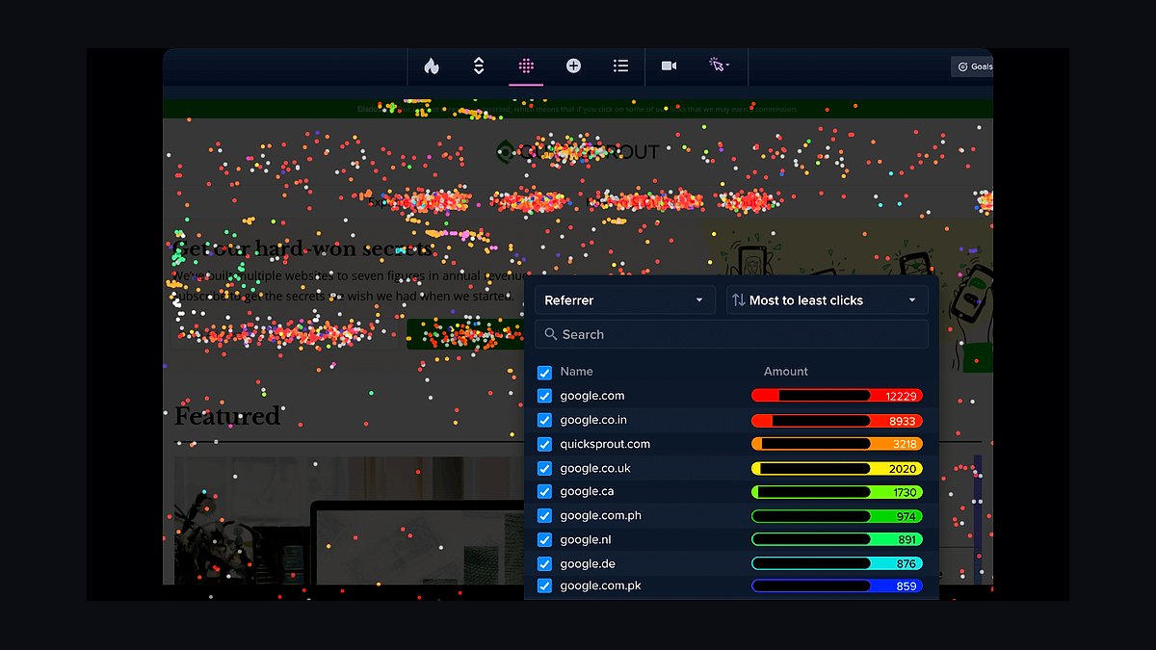Open the Most to least clicks sort dropdown
Screen dimensions: 1156x650
click(828, 300)
